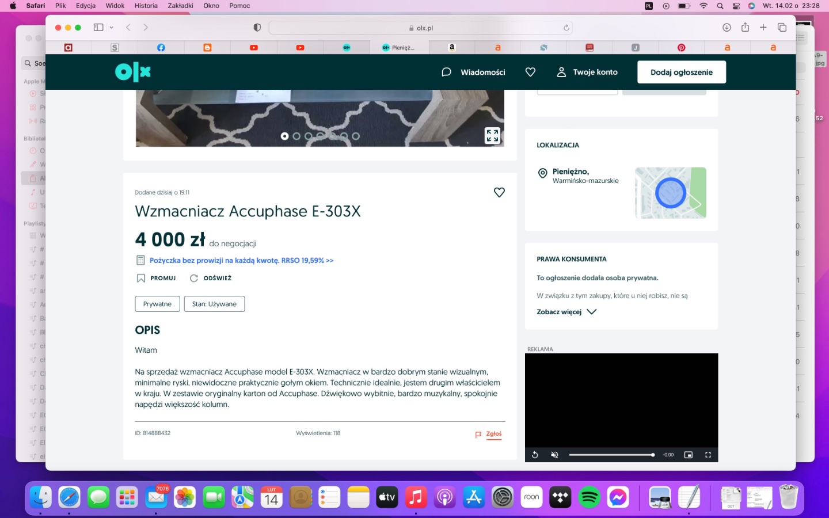Screen dimensions: 829x518
Task: Open saved favorites heart in the OLX header
Action: pyautogui.click(x=531, y=72)
